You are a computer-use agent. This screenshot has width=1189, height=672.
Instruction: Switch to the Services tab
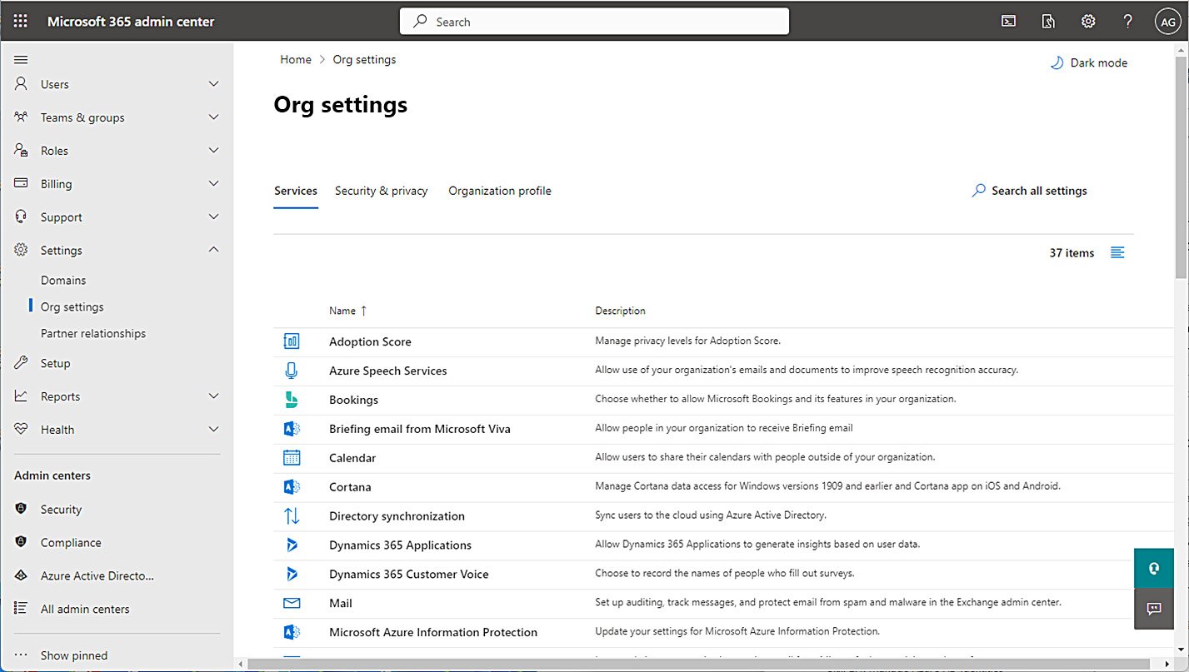[x=296, y=191]
